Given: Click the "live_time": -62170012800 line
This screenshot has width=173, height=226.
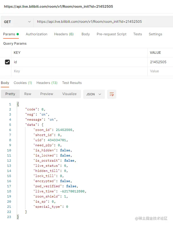Looking at the screenshot, I should click(60, 191).
